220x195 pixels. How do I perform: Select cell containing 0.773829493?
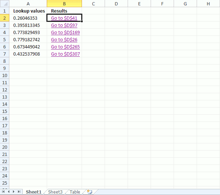pos(28,32)
